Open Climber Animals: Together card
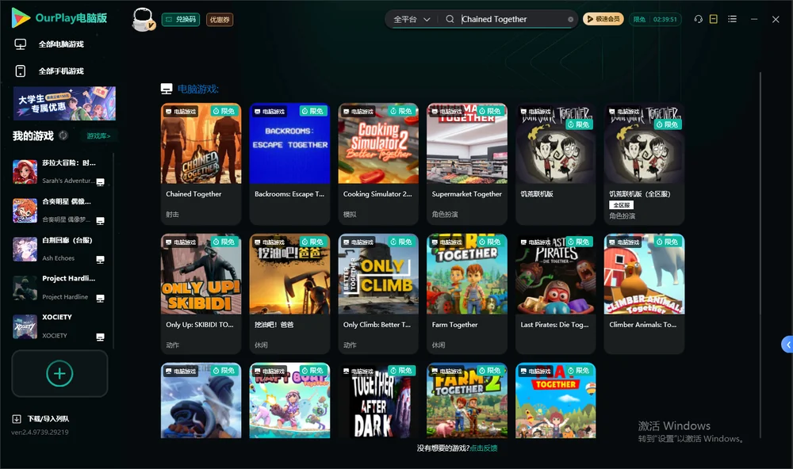The image size is (793, 469). click(x=644, y=294)
